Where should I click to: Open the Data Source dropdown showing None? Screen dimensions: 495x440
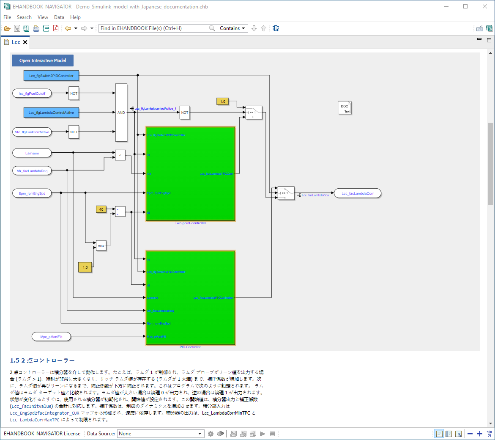(x=161, y=434)
